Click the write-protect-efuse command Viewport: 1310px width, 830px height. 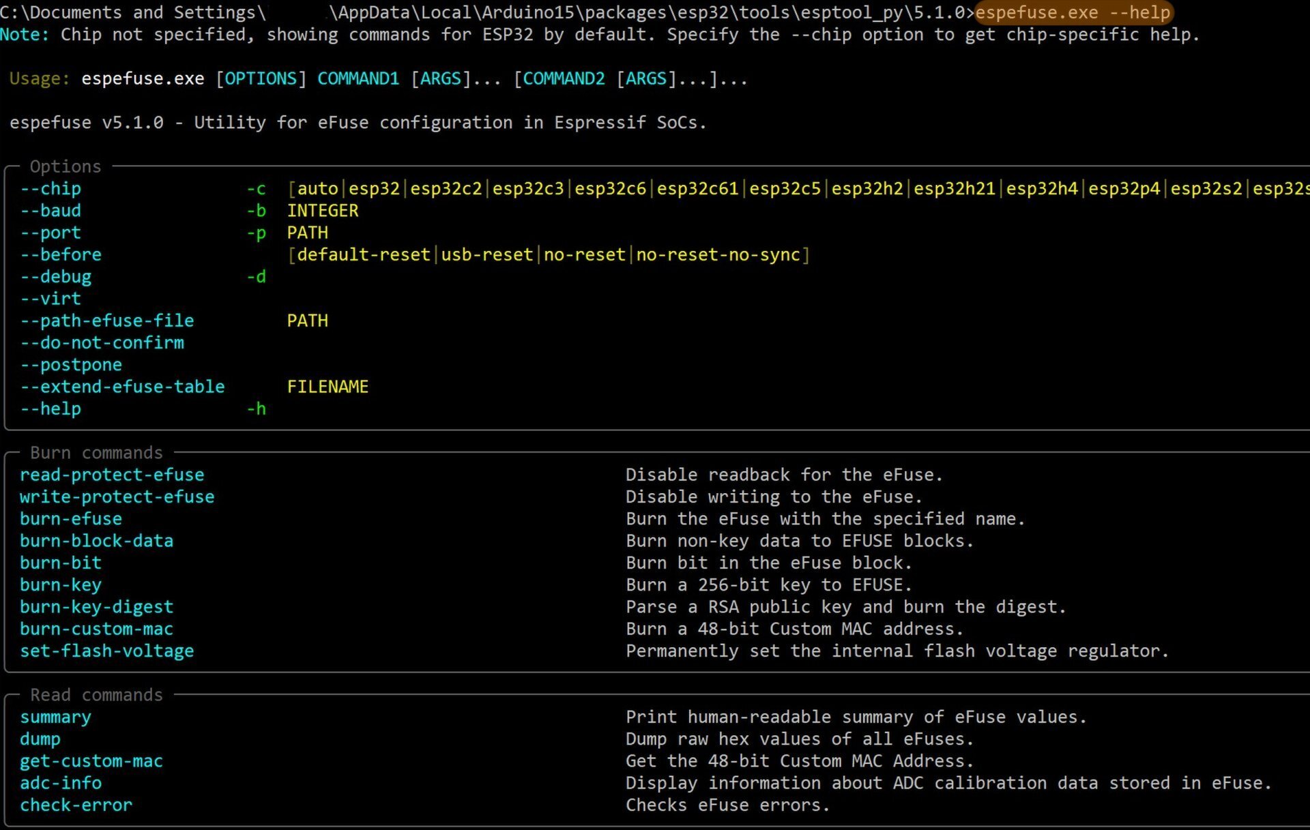[117, 497]
